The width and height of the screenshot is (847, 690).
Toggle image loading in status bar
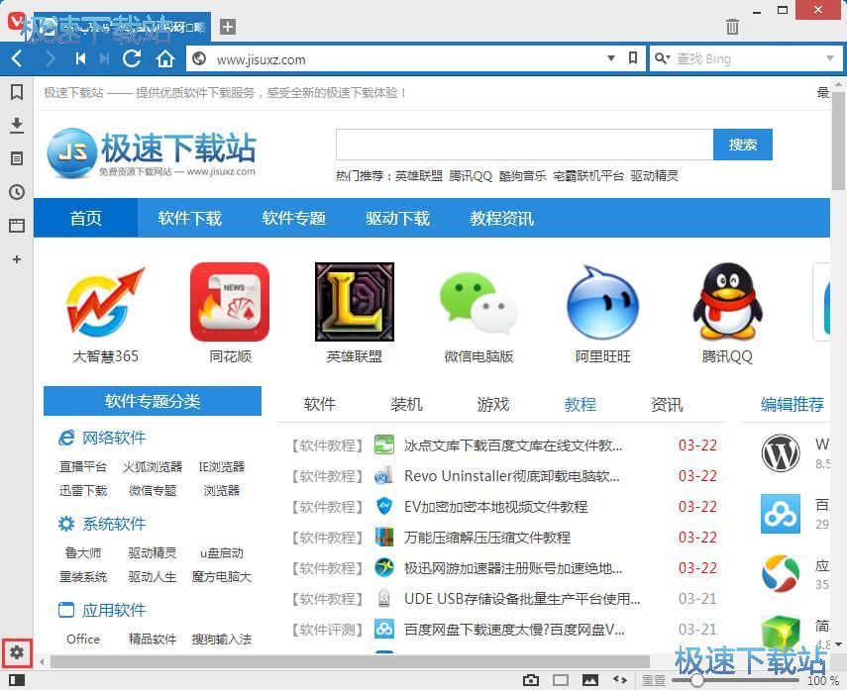[x=589, y=680]
